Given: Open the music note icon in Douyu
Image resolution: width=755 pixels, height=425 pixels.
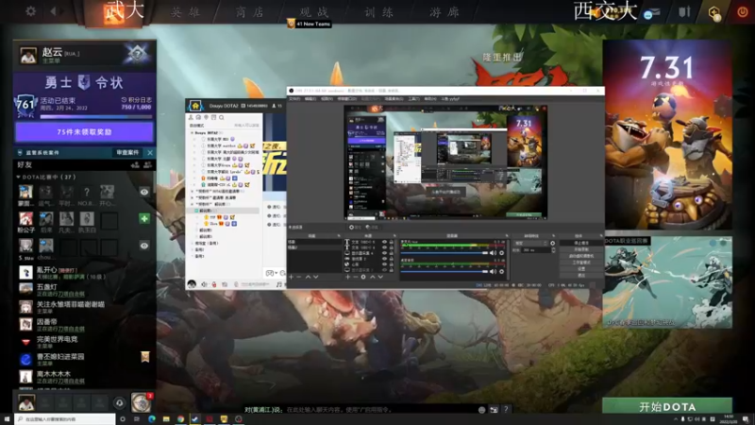Looking at the screenshot, I should pos(278,284).
